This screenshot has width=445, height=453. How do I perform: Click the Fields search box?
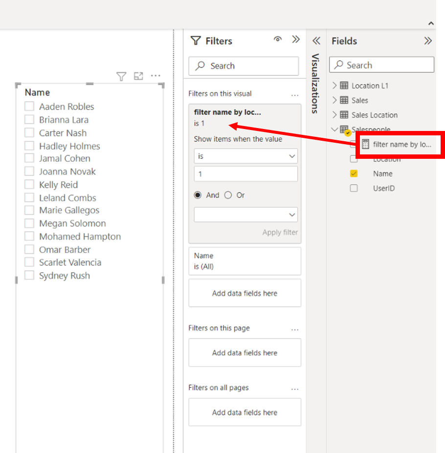coord(382,65)
